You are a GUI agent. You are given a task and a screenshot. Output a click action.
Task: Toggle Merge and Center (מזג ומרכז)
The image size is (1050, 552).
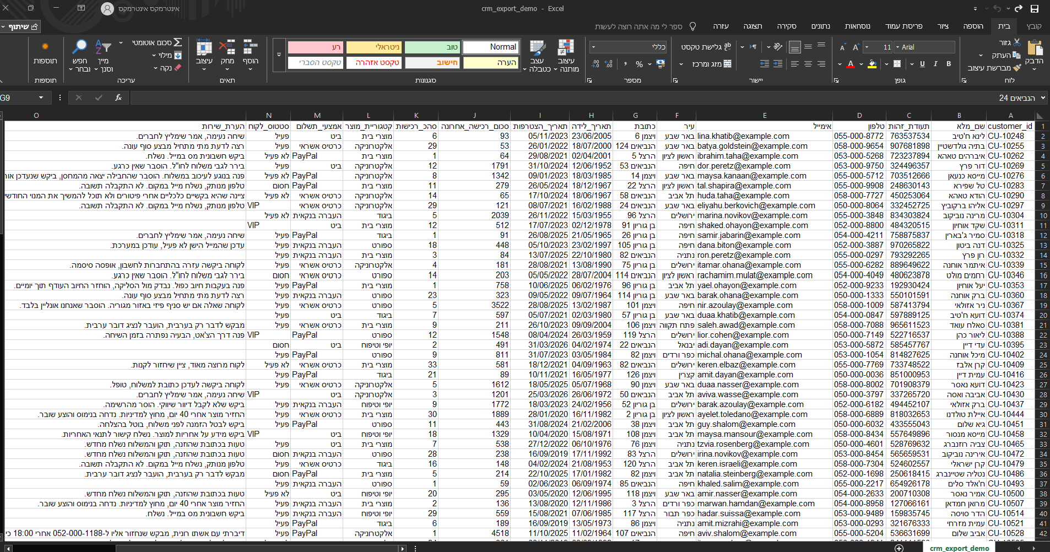point(712,64)
